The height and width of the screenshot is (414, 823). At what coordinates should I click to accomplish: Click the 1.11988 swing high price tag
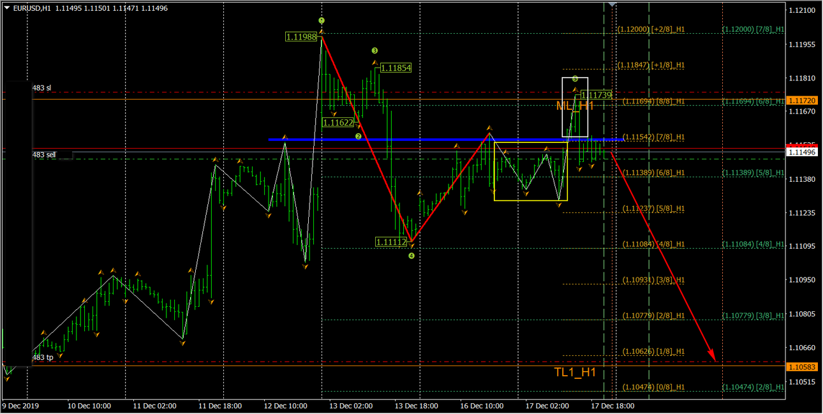(301, 37)
